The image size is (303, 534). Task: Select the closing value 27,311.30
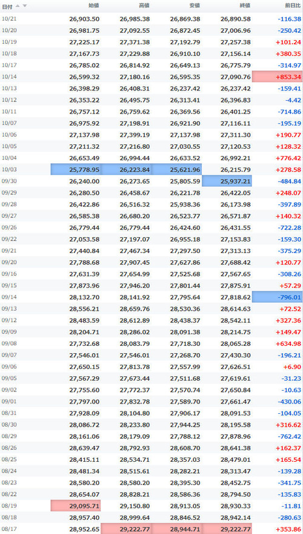(236, 135)
